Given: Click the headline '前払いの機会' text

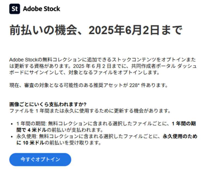Looking at the screenshot, I should (x=44, y=30).
